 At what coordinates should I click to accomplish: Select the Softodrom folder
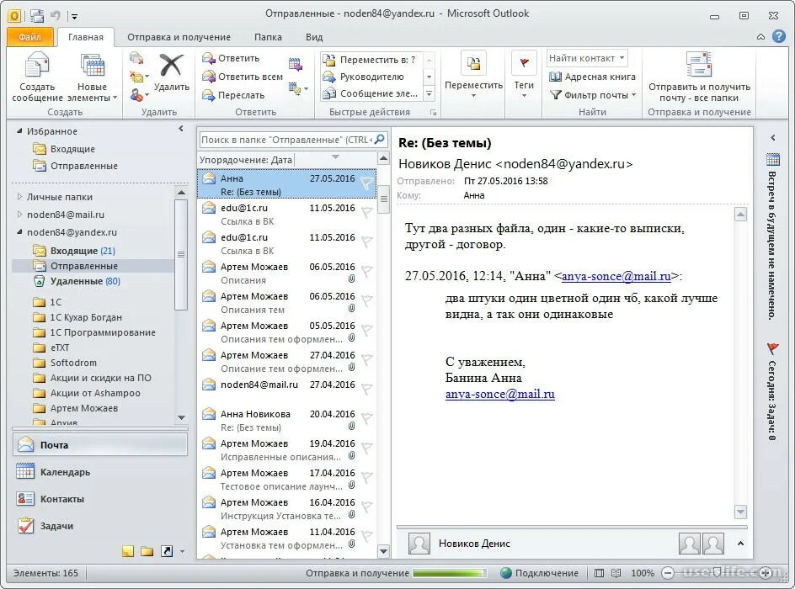tap(73, 363)
